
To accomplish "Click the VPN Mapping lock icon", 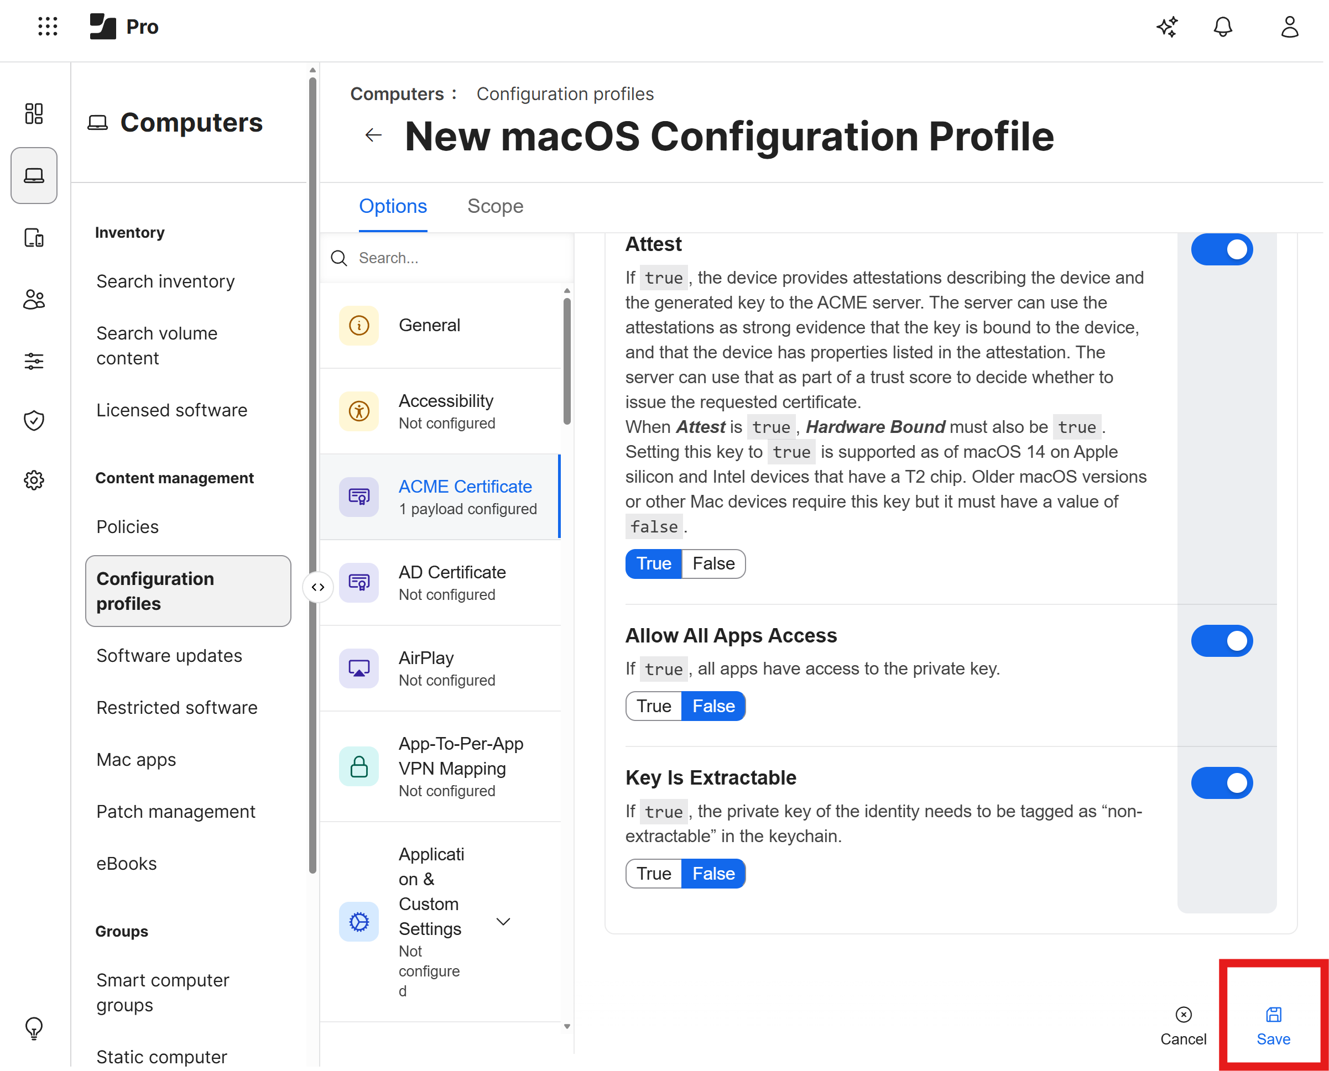I will [x=358, y=767].
